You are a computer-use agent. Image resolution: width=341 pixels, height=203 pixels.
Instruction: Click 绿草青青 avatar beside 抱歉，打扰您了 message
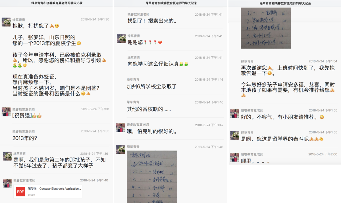(x=6, y=22)
